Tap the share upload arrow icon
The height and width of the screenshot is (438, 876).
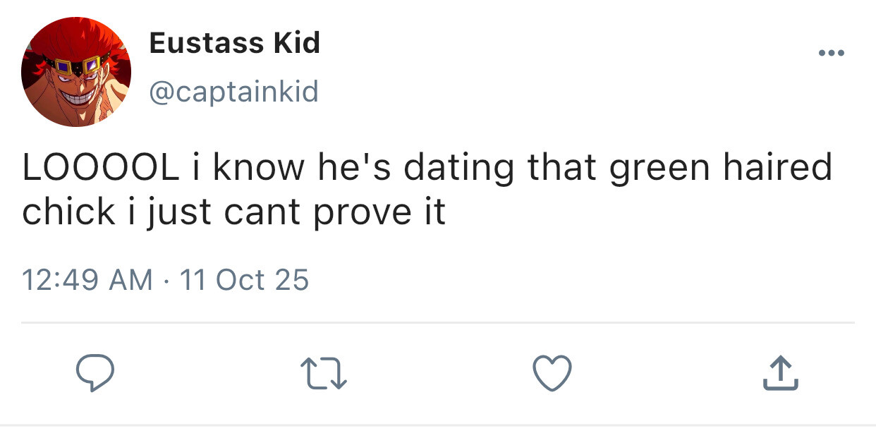click(780, 373)
